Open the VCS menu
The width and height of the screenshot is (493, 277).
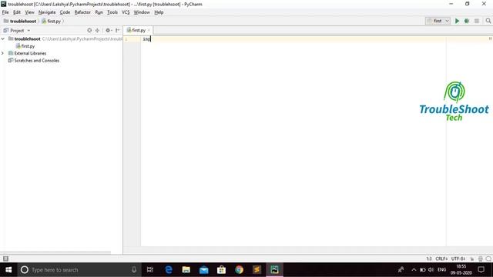[126, 12]
